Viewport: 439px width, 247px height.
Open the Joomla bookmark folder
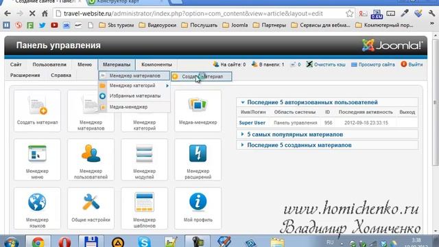(x=235, y=25)
